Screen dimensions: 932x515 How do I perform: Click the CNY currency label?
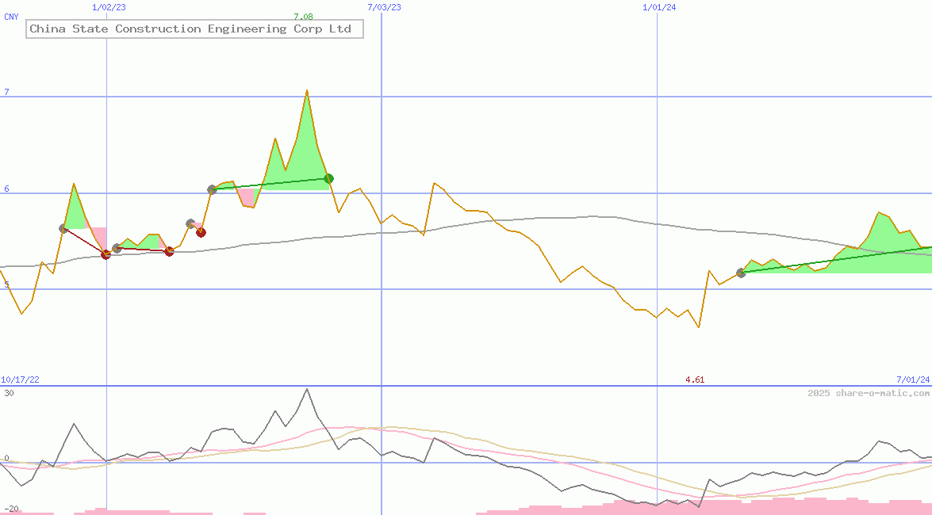11,17
